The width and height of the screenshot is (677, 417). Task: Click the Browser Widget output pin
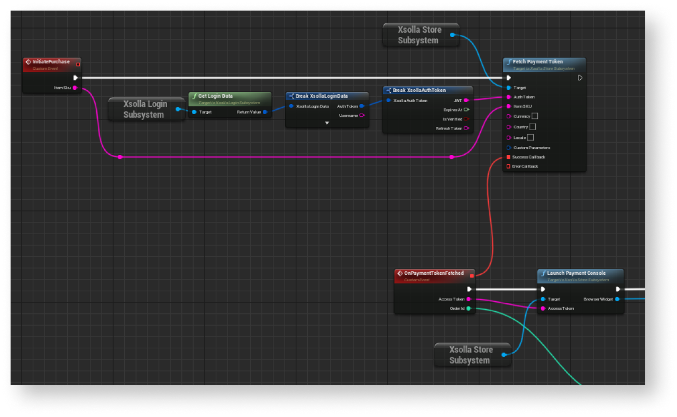click(617, 299)
